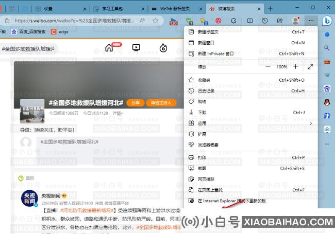The height and width of the screenshot is (234, 335).
Task: Select 新建 InPrivate 窗口 menu item
Action: tap(251, 53)
